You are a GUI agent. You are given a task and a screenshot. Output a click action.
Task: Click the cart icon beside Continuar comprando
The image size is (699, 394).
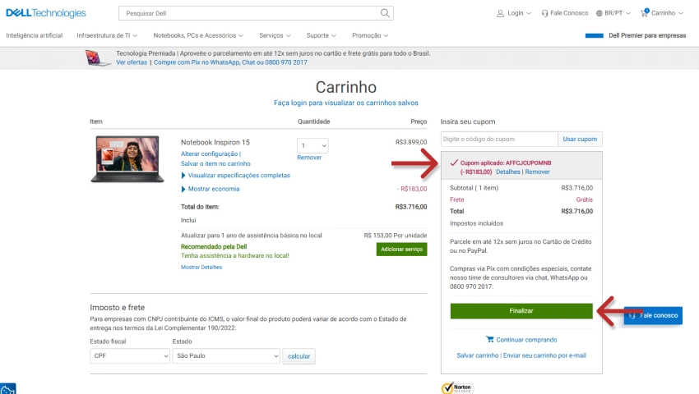coord(490,339)
